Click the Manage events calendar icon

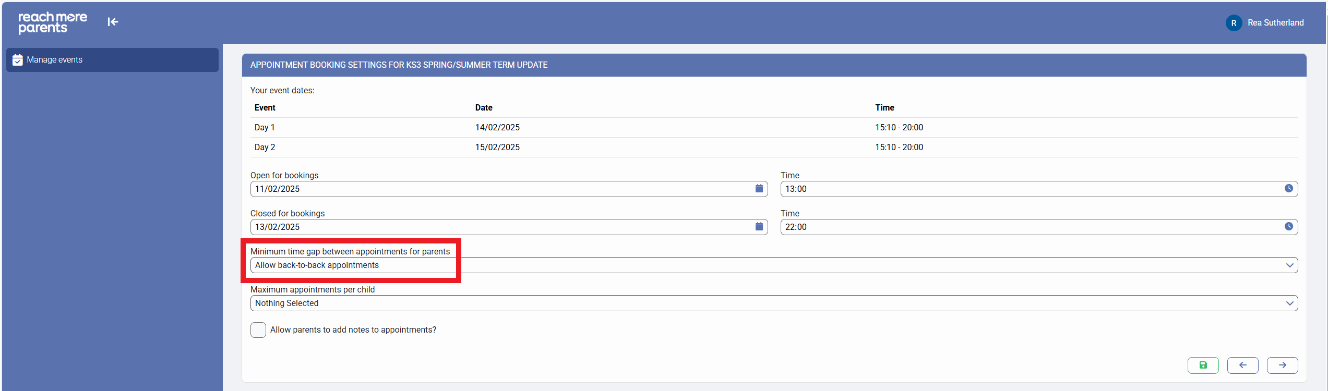[x=18, y=60]
